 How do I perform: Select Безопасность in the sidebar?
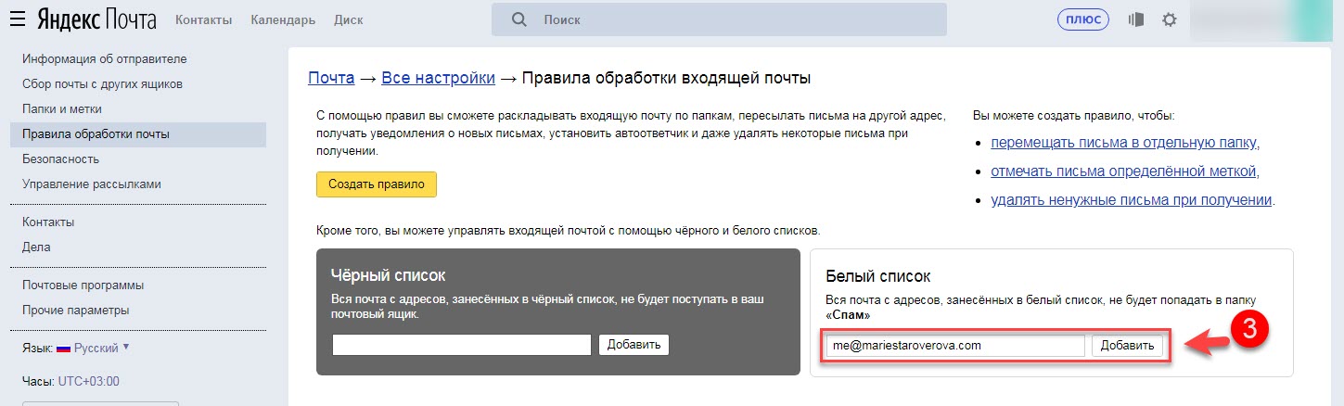(60, 159)
